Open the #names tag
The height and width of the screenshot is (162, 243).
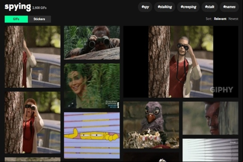229,7
